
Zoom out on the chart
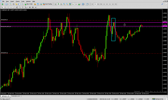tap(67, 4)
